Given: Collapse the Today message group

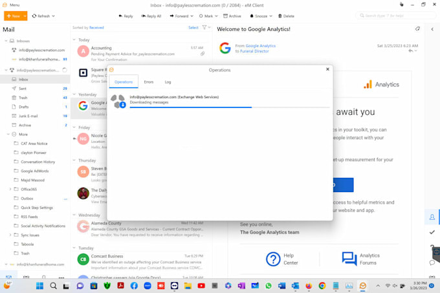Looking at the screenshot, I should [x=74, y=40].
